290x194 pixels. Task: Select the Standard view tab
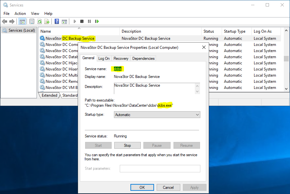click(x=70, y=95)
